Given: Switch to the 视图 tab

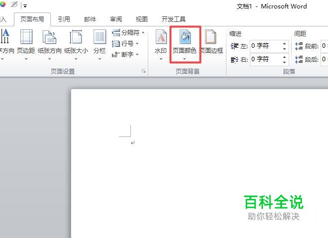Looking at the screenshot, I should click(142, 19).
